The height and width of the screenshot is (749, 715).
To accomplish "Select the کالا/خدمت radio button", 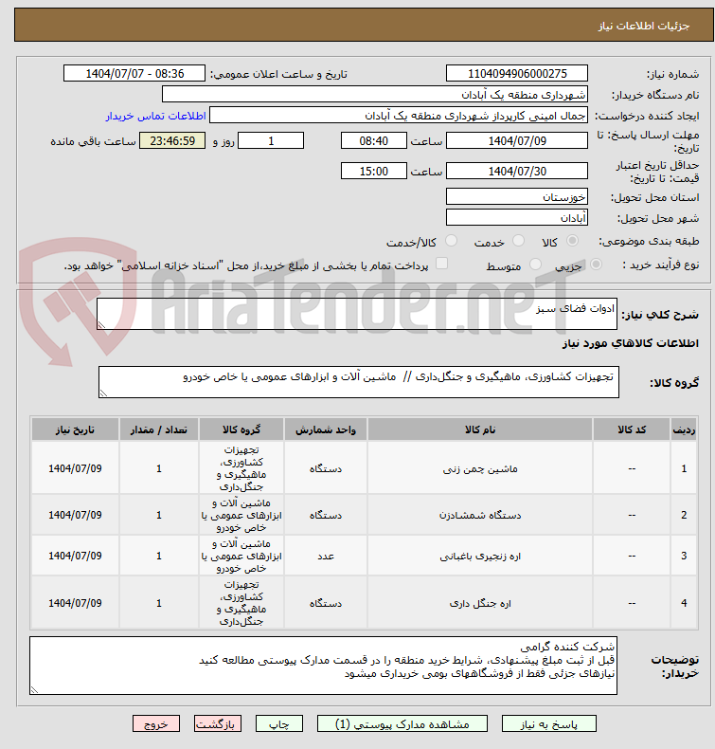I will click(x=451, y=241).
